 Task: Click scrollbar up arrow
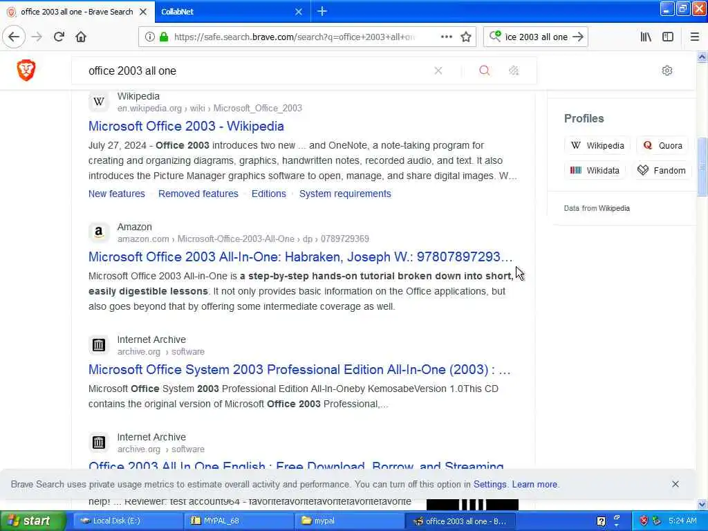coord(702,57)
